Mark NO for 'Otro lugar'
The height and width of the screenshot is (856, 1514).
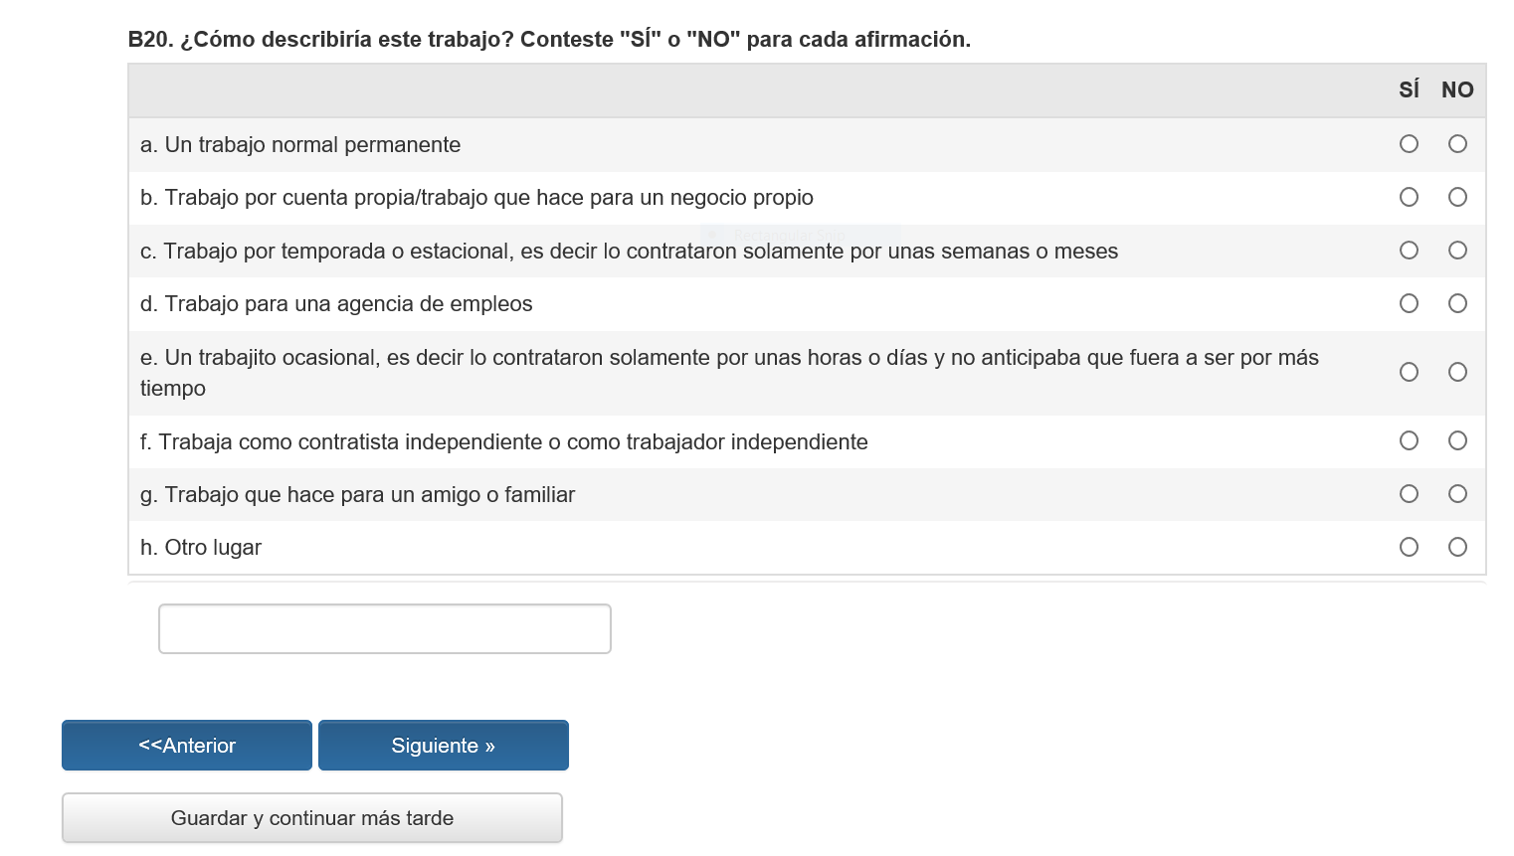pyautogui.click(x=1457, y=547)
